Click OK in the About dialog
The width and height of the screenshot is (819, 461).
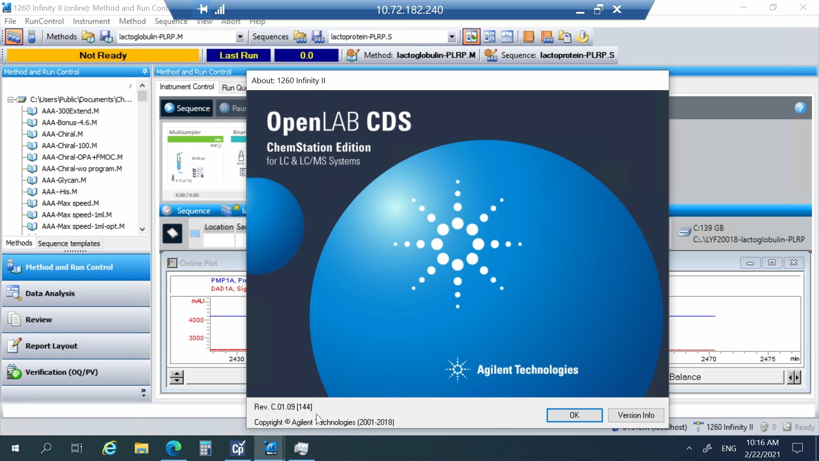(x=575, y=415)
